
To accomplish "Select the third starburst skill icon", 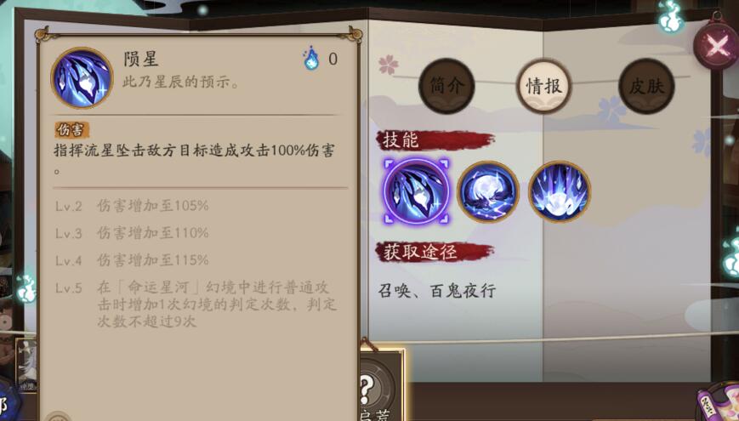I will [560, 191].
